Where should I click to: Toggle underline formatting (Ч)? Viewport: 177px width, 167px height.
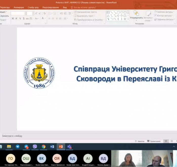coord(20,18)
